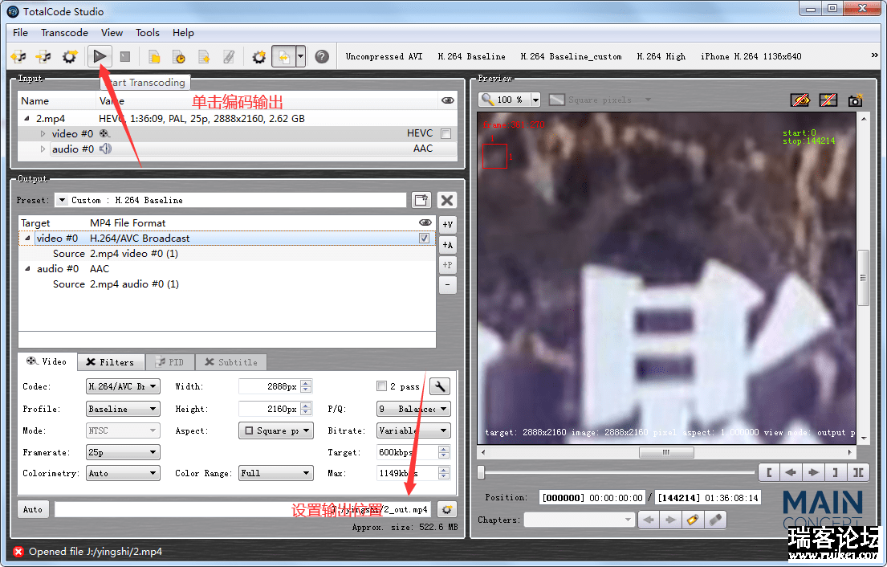Collapse the 2.mp4 input node

[x=26, y=118]
